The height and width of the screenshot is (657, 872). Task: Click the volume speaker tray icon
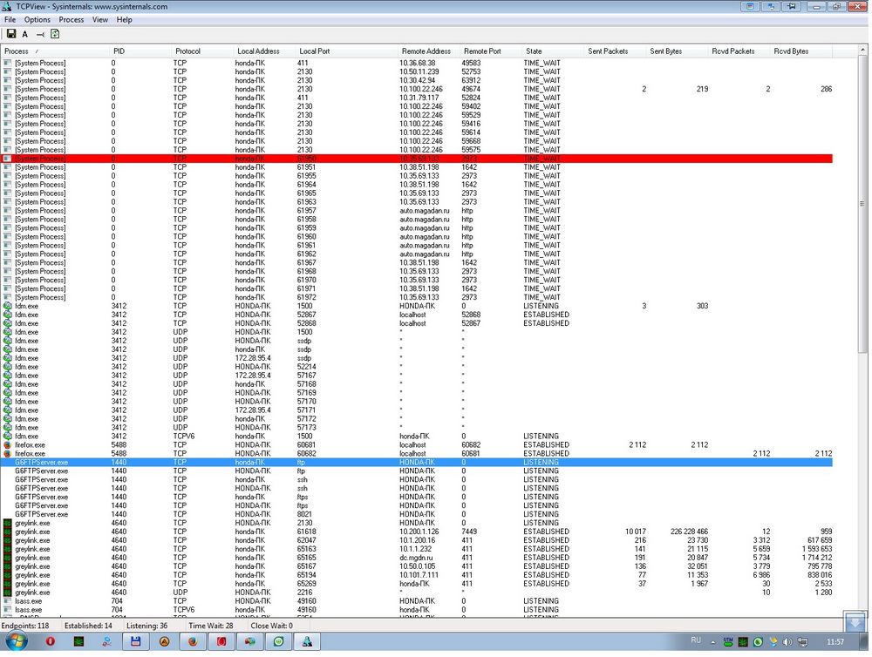[787, 642]
